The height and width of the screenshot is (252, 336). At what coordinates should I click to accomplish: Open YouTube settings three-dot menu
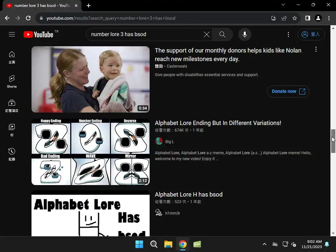(288, 34)
